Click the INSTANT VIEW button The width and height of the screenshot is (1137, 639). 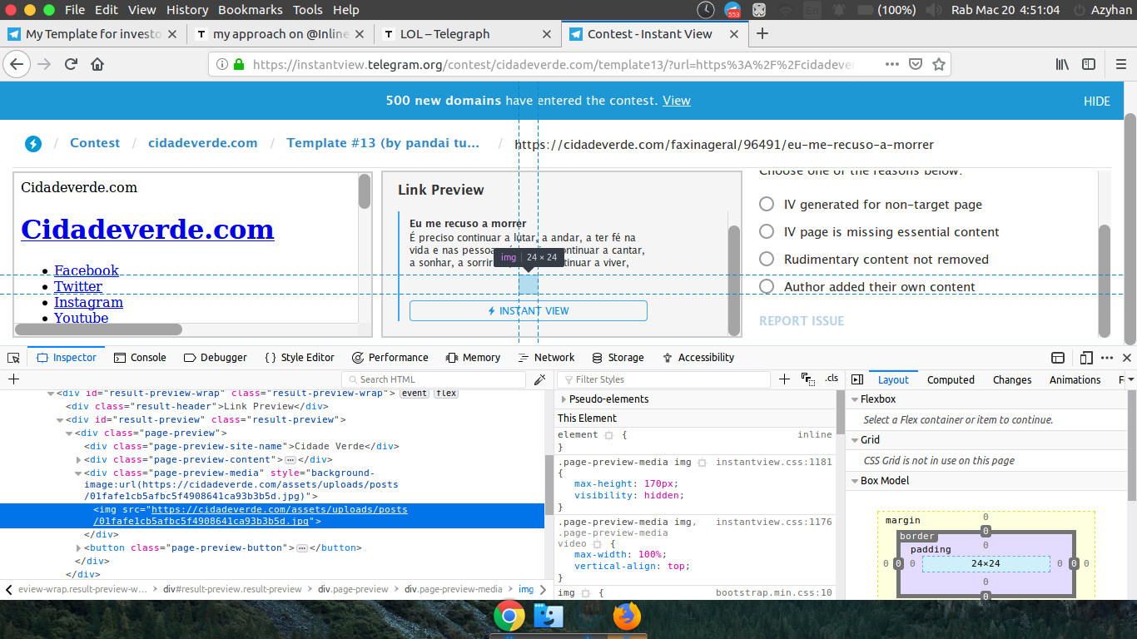529,311
